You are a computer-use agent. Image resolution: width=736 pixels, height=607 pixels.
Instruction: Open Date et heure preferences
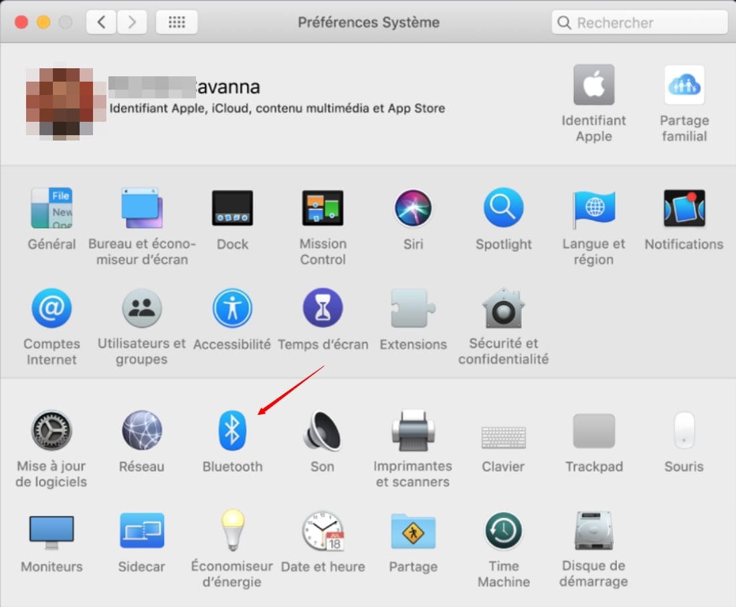(x=323, y=531)
